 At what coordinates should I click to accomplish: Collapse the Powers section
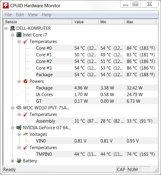(x=19, y=81)
